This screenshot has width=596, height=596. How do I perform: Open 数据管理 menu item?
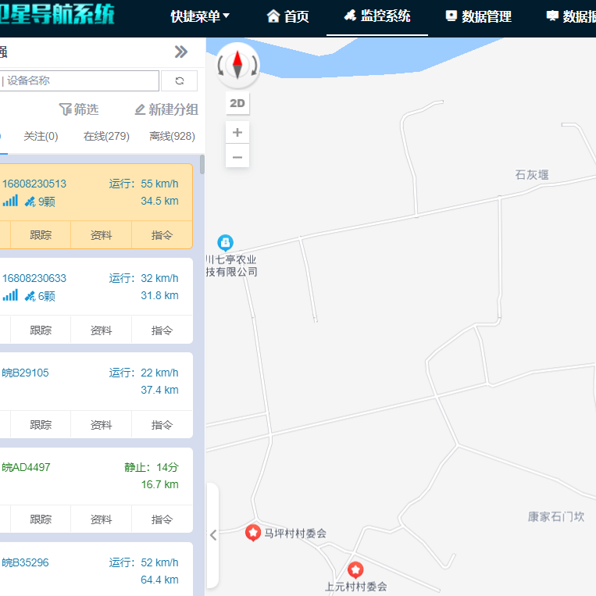click(x=478, y=16)
